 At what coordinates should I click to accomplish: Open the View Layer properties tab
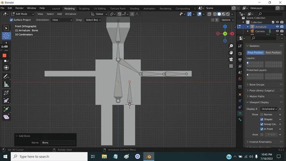pyautogui.click(x=240, y=66)
